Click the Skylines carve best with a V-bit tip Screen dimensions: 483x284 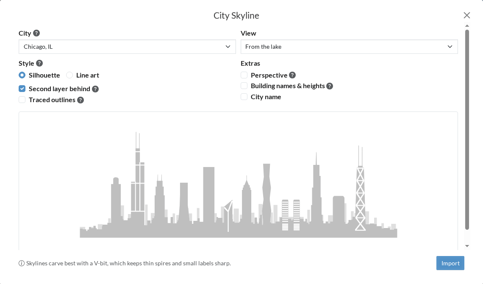128,263
